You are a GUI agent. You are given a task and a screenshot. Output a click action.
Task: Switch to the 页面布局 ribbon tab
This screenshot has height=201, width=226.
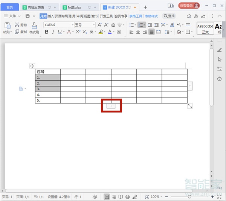61,16
